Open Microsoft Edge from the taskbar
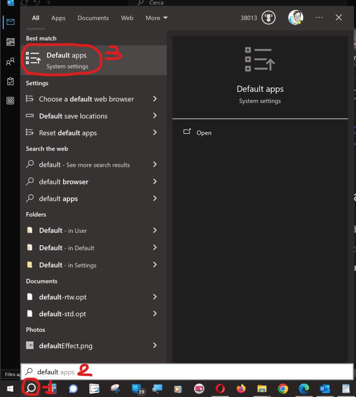Viewport: 356px width, 397px height. tap(304, 389)
